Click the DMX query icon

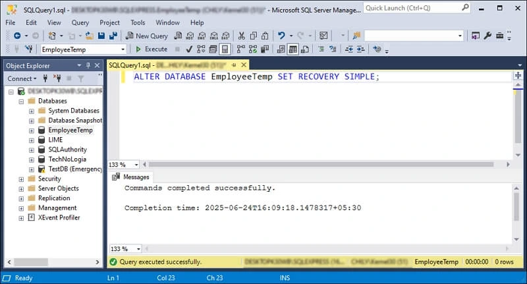point(202,36)
